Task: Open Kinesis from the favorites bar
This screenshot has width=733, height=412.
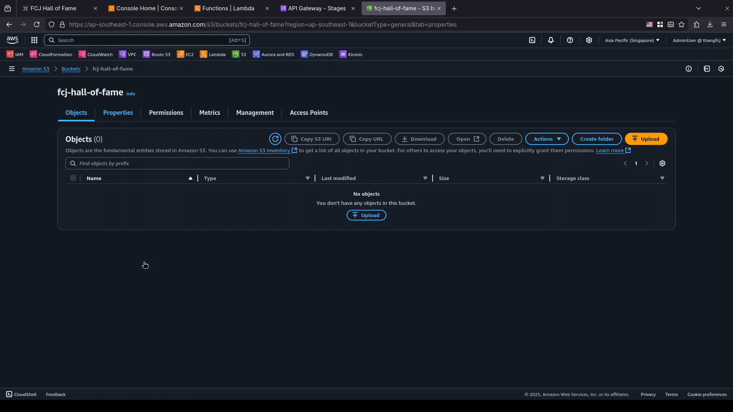Action: click(x=350, y=55)
